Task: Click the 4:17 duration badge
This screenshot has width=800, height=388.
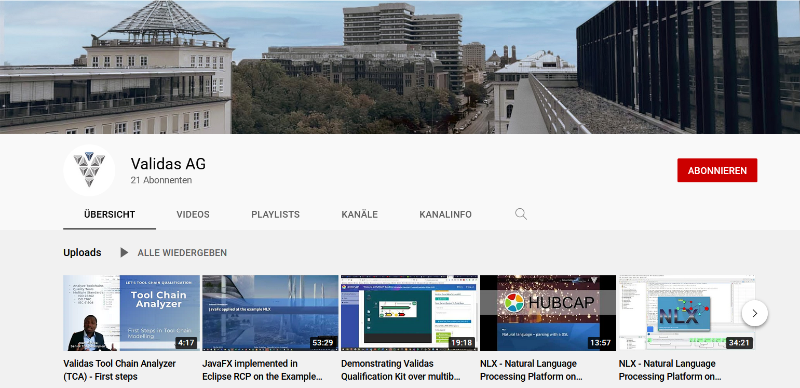Action: coord(186,343)
